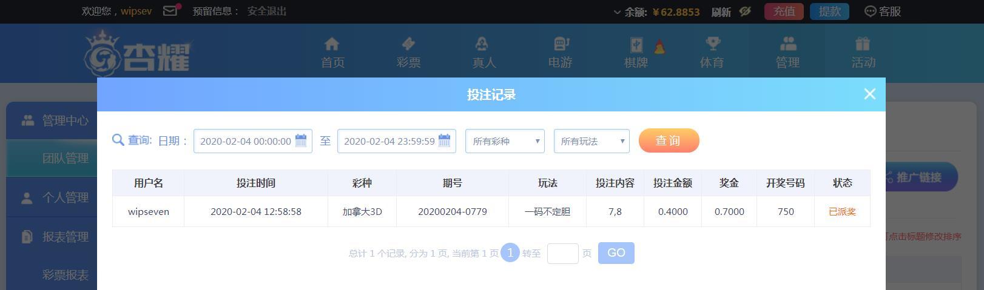Click the GO pagination button
This screenshot has height=290, width=984.
(x=616, y=253)
